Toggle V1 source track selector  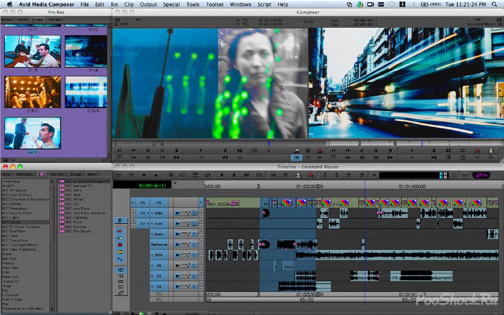pyautogui.click(x=142, y=203)
